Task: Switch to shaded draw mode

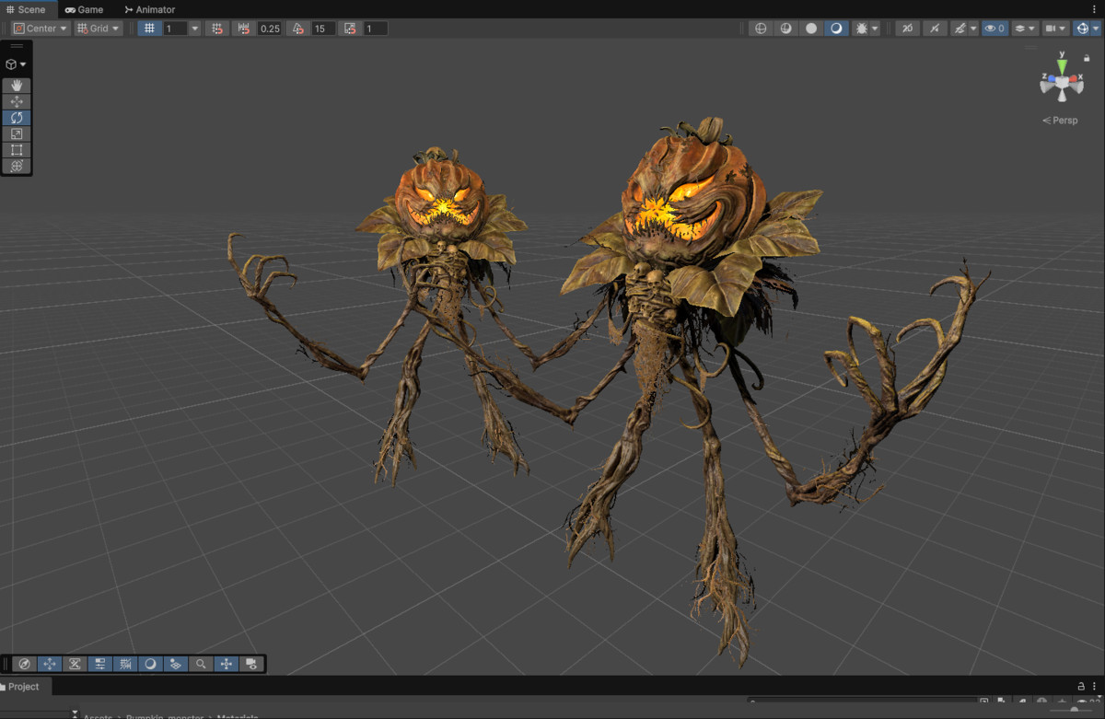Action: click(836, 29)
